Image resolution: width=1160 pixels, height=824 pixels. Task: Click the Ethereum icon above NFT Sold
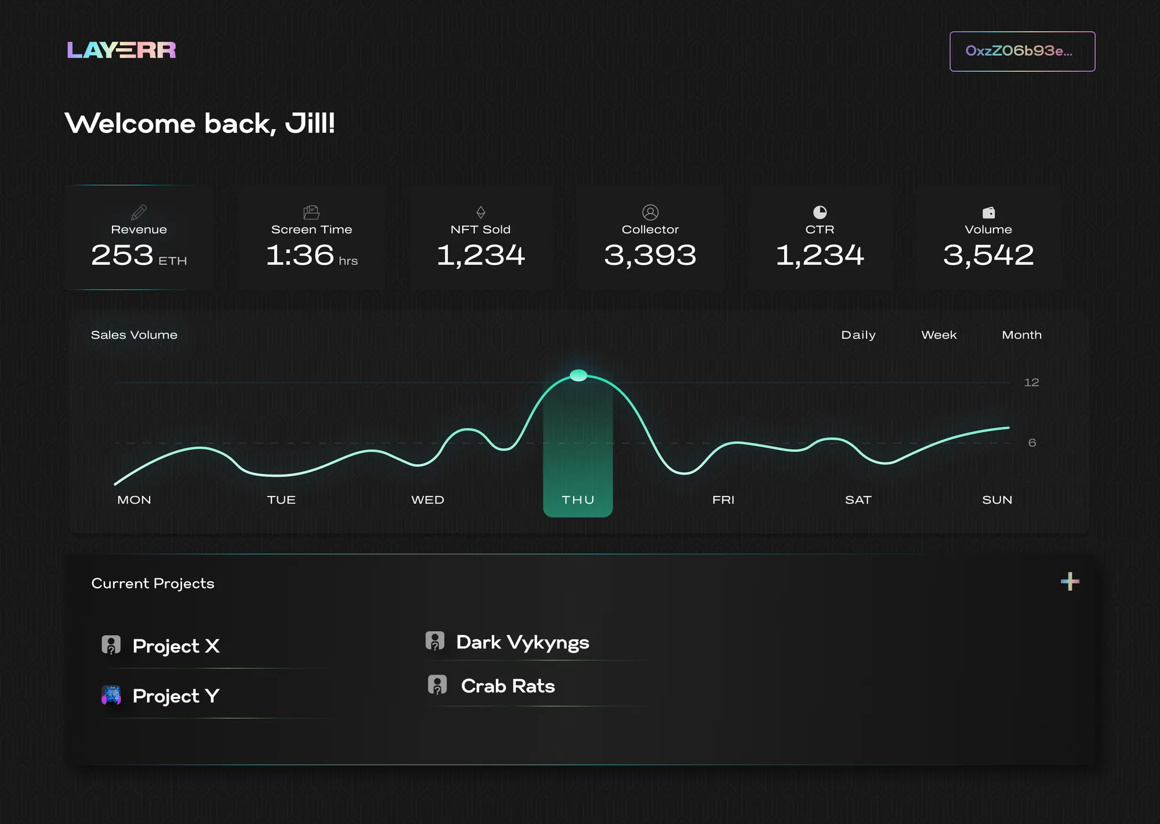coord(481,212)
